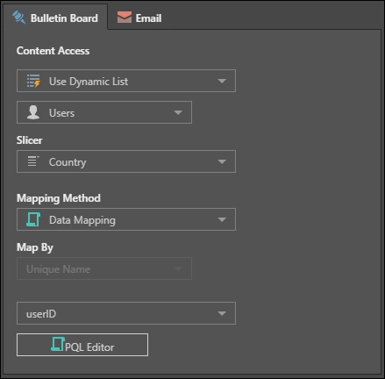The image size is (385, 379).
Task: Click the Bulletin Board pushpin icon
Action: pos(19,18)
